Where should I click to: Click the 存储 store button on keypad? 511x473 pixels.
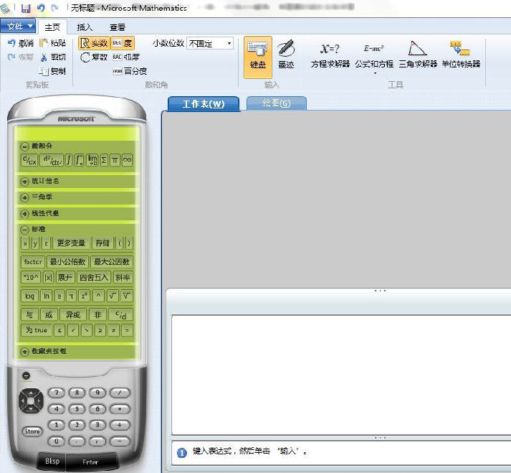click(103, 243)
